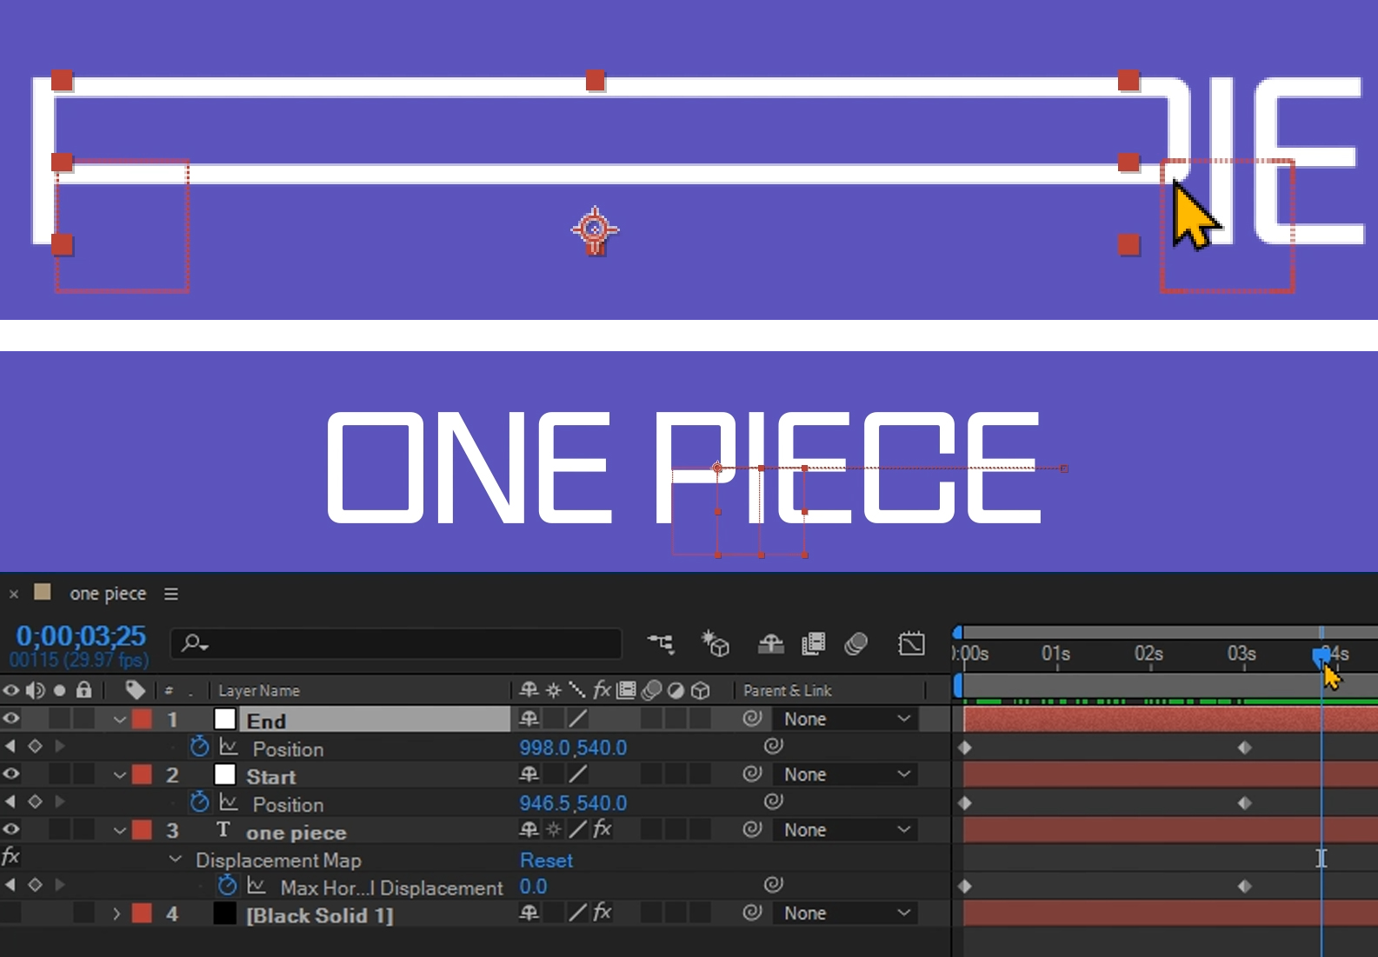Viewport: 1378px width, 957px height.
Task: Select the End Position keyframe near 03s
Action: tap(1244, 748)
